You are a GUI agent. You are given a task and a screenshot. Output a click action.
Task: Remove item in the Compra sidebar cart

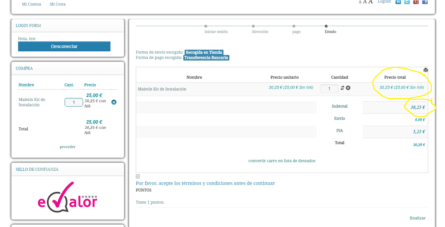[114, 102]
